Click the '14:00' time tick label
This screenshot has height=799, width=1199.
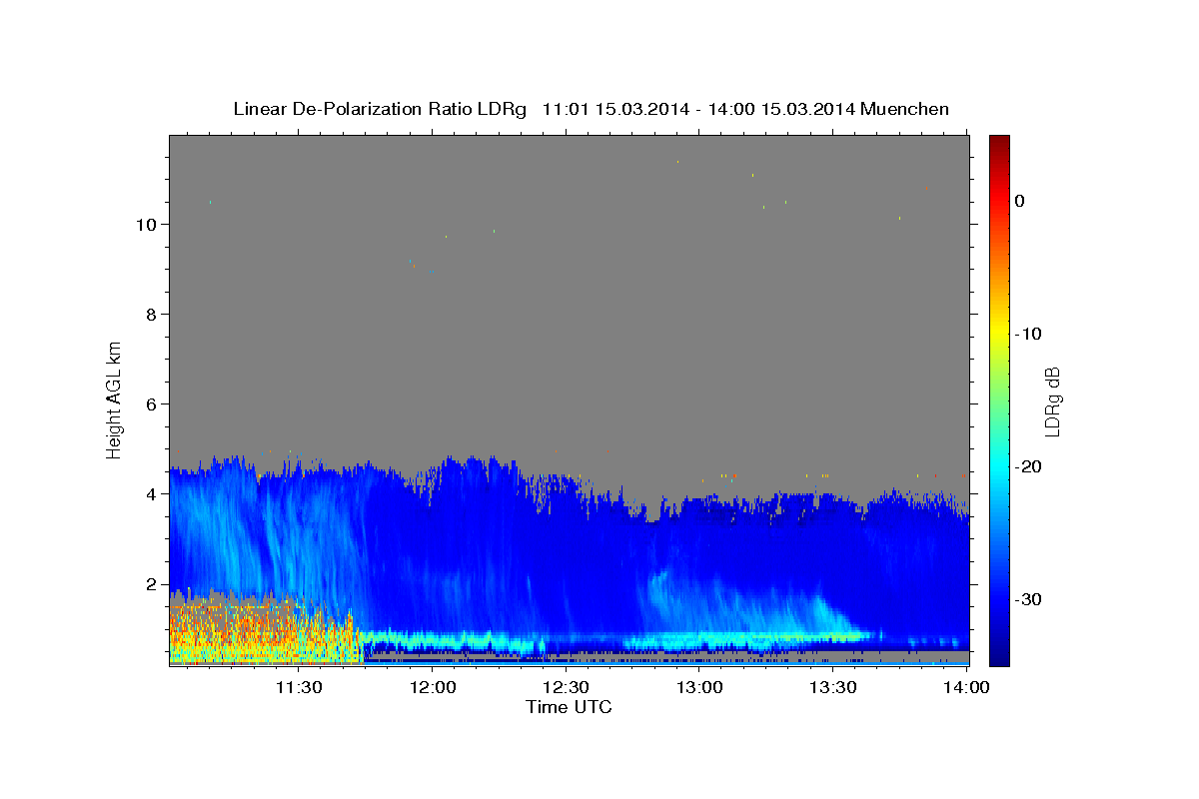pos(967,687)
